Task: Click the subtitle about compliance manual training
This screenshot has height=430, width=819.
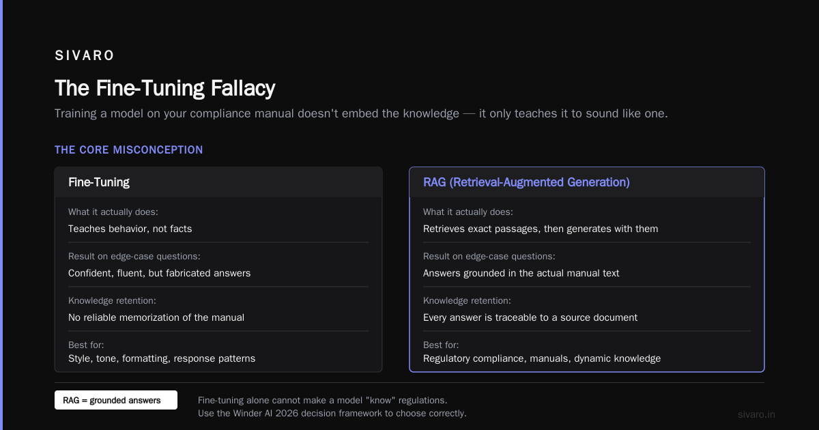Action: click(x=361, y=113)
